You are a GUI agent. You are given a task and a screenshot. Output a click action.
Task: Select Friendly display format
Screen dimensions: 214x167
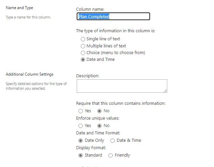tap(110, 155)
